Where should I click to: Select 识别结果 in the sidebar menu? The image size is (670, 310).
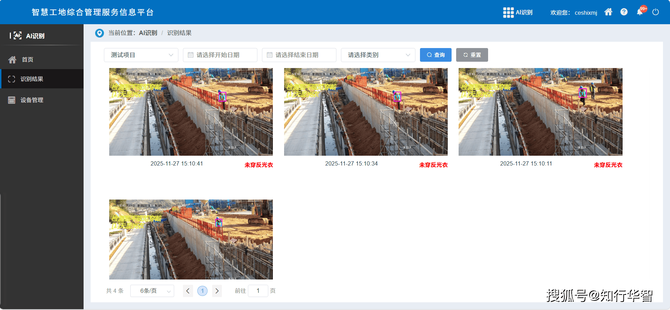32,79
